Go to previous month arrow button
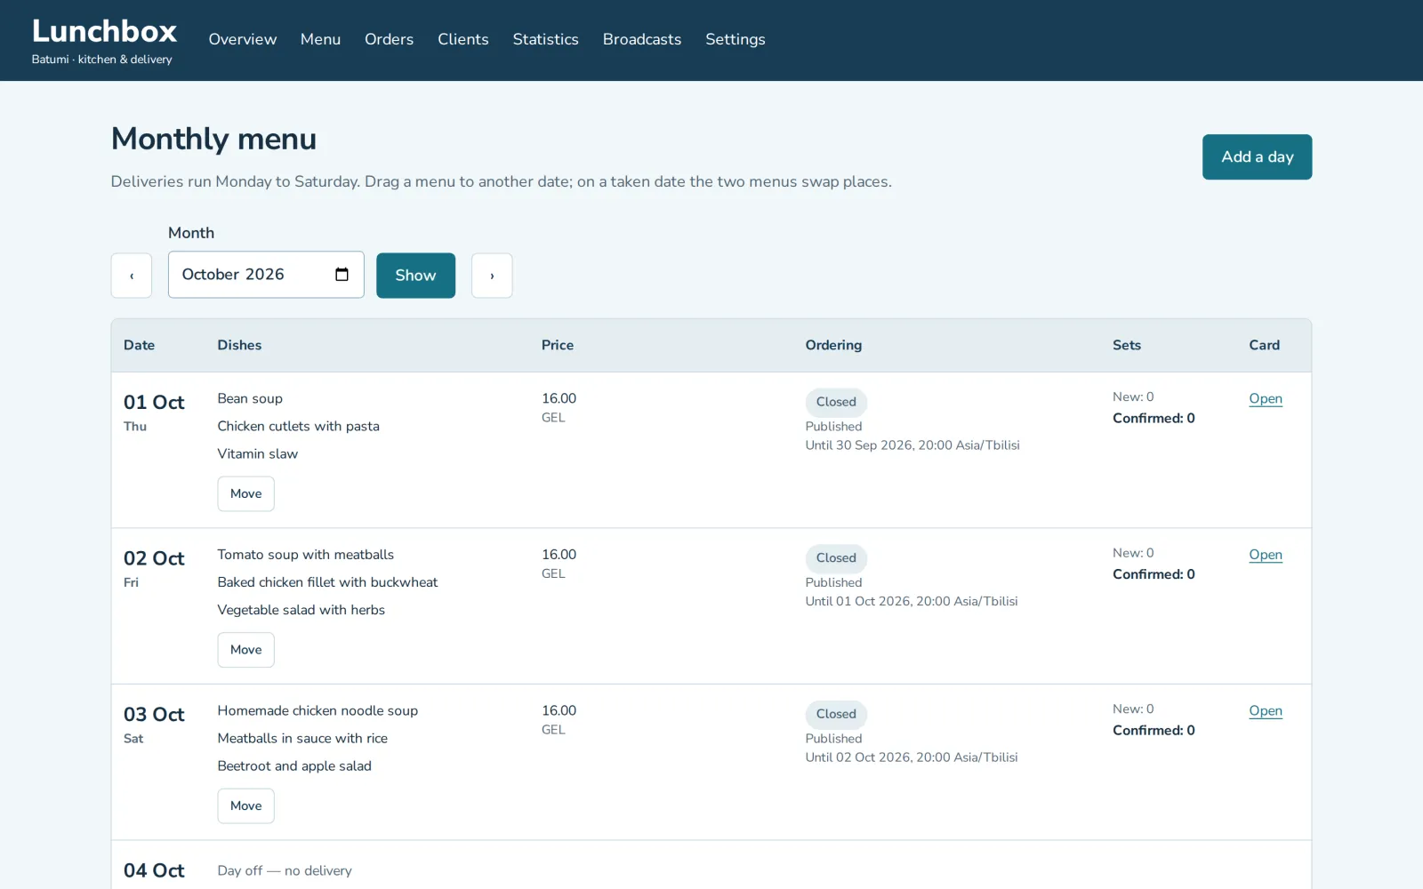Screen dimensions: 1423x889 pos(132,276)
